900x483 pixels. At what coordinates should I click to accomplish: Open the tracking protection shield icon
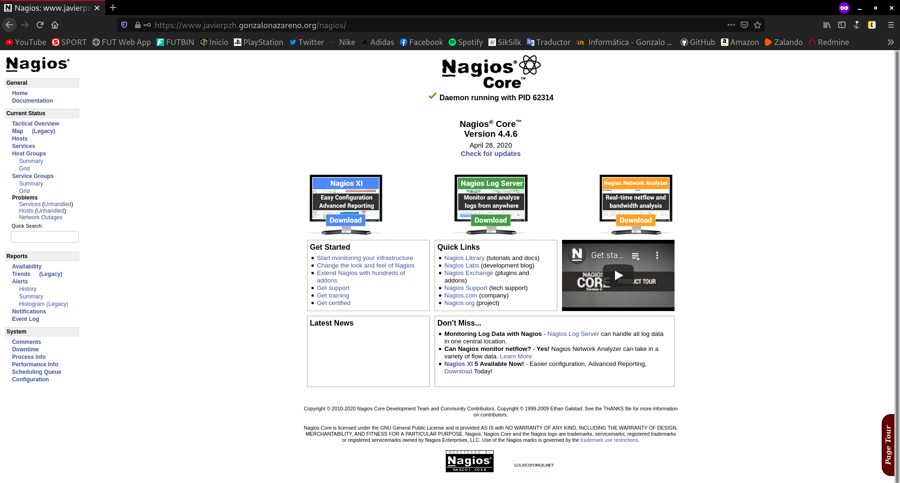click(x=124, y=25)
